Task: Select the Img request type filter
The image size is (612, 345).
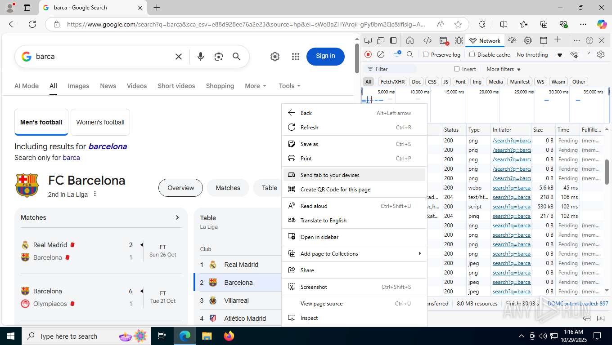Action: [477, 82]
